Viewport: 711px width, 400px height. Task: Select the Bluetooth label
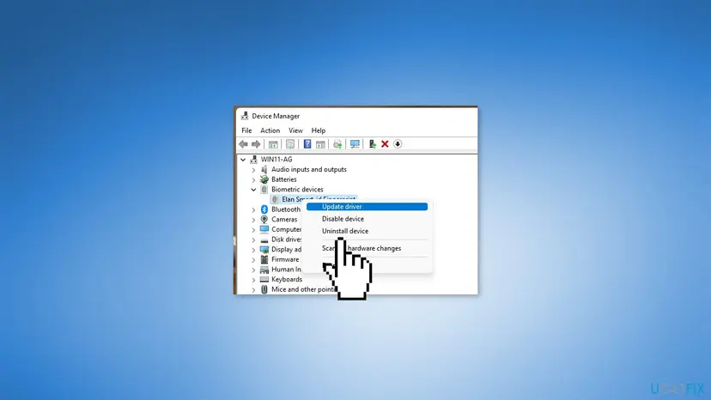tap(286, 209)
